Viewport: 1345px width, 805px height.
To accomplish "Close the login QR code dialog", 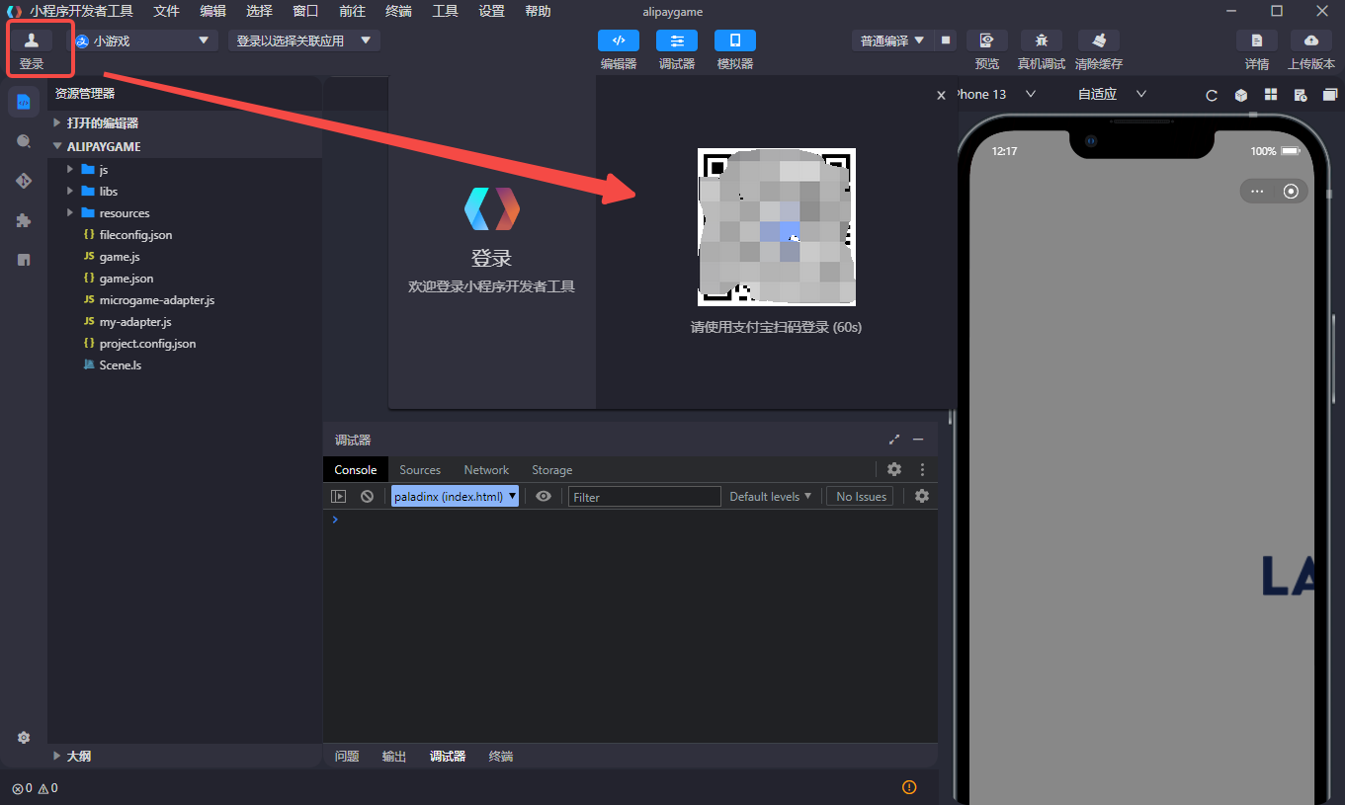I will pyautogui.click(x=941, y=96).
